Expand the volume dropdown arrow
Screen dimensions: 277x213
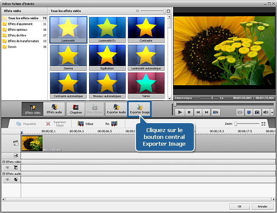(x=271, y=112)
